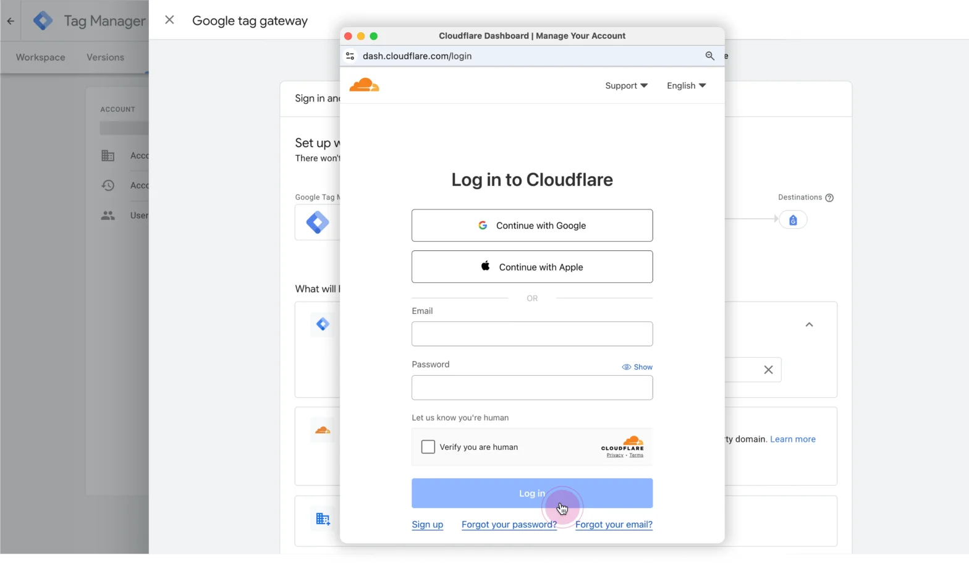Clear the field with the X icon
This screenshot has height=563, width=969.
768,370
